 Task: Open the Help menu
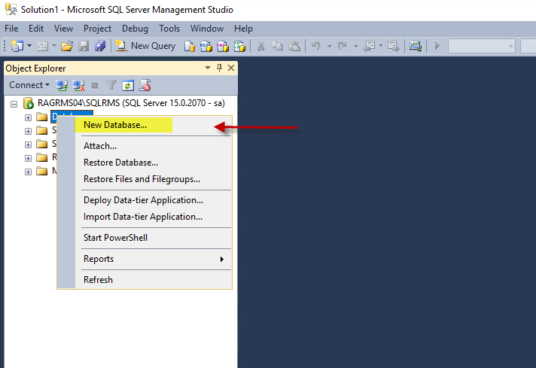point(243,29)
